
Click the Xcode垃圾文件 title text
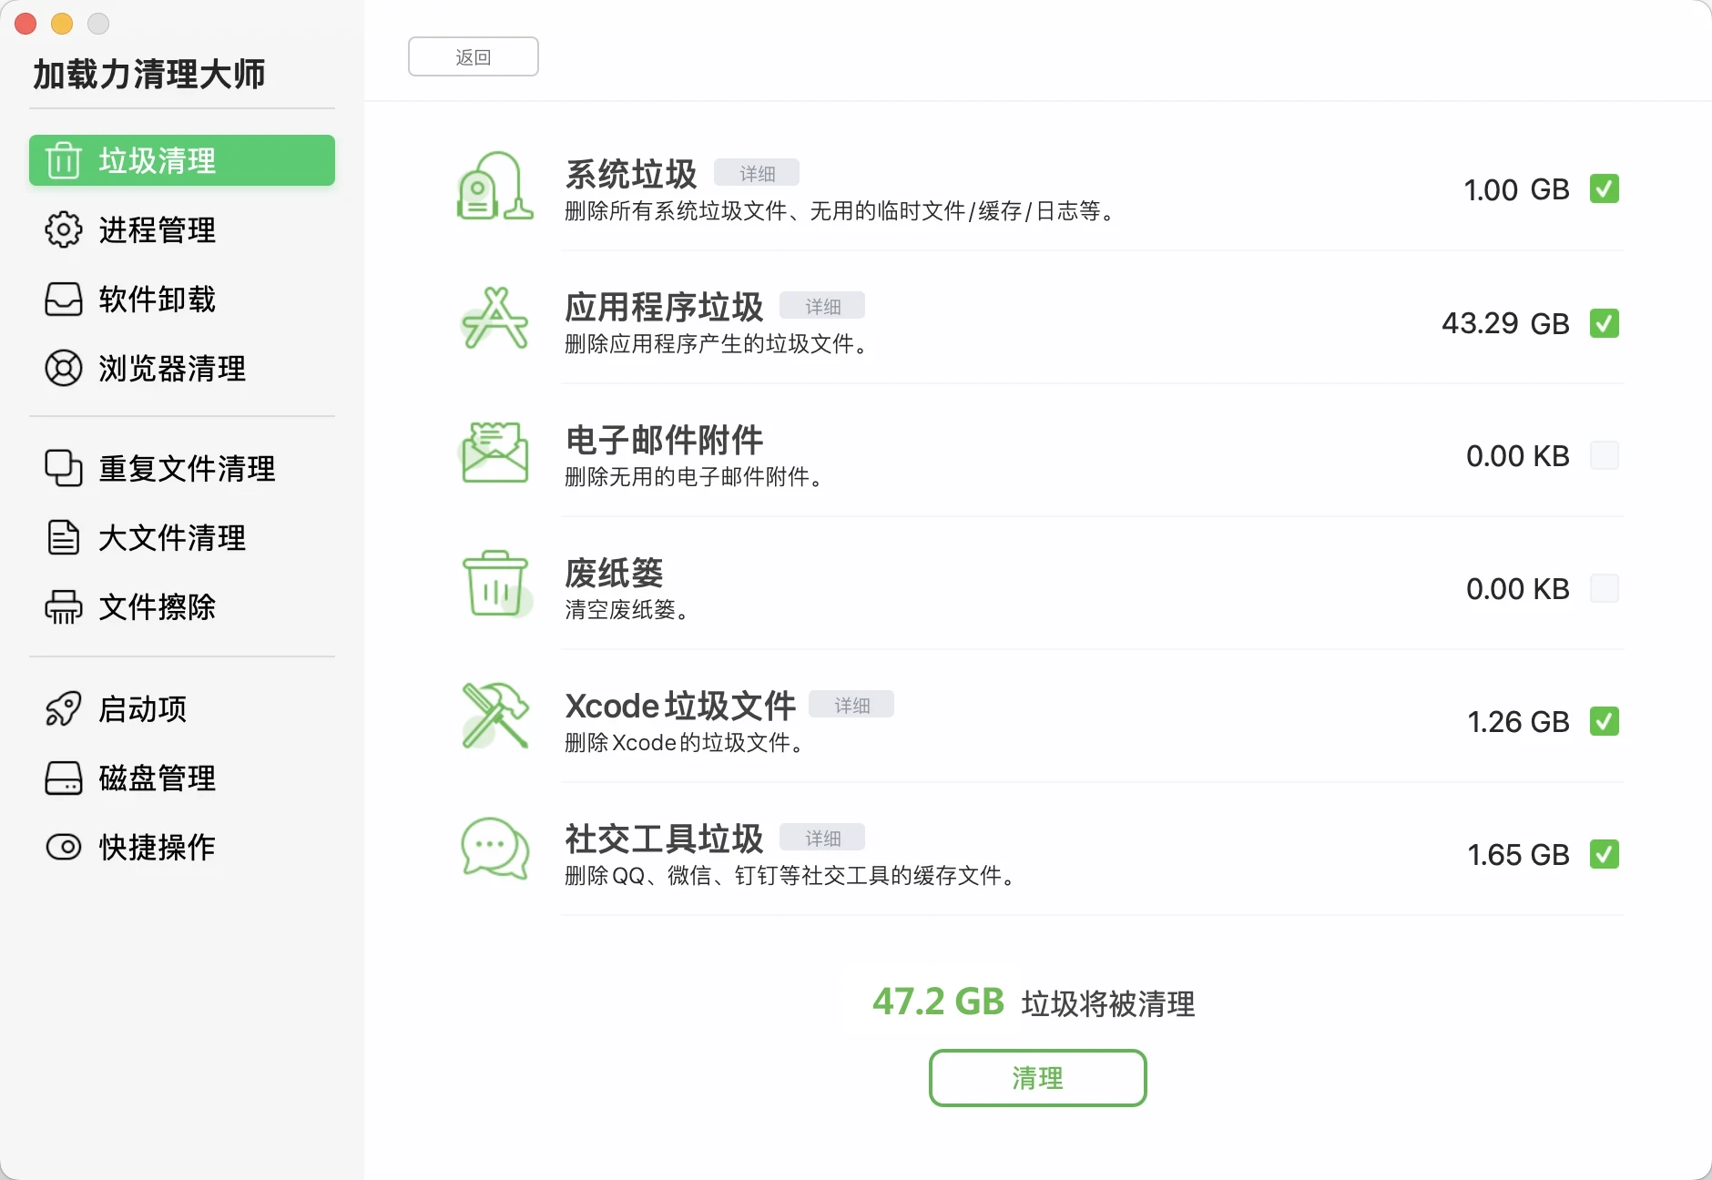tap(680, 706)
